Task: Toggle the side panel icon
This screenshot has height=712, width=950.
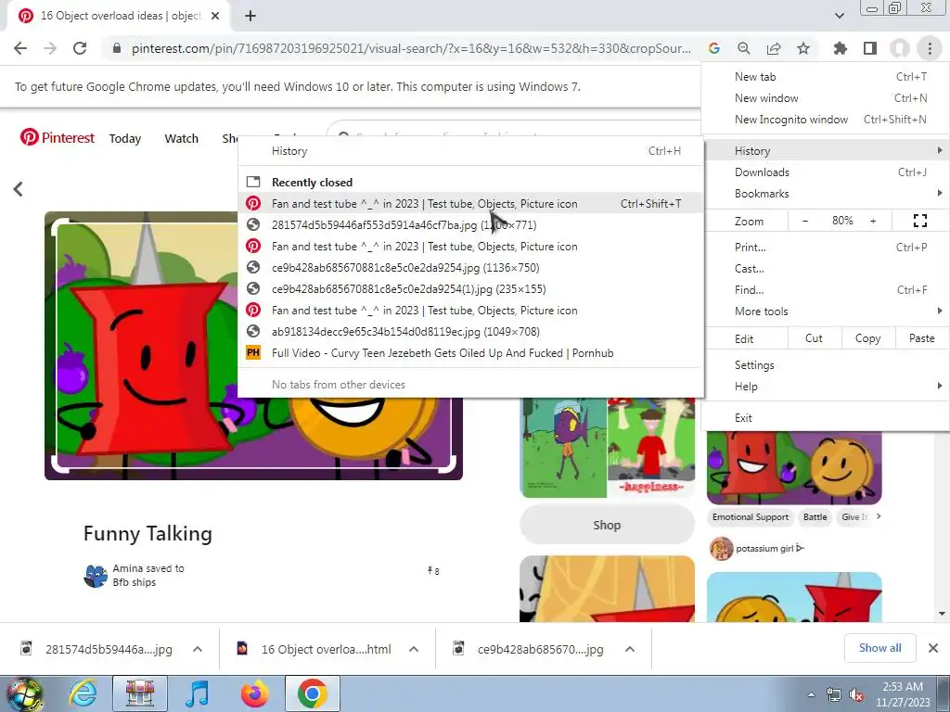Action: (x=870, y=48)
